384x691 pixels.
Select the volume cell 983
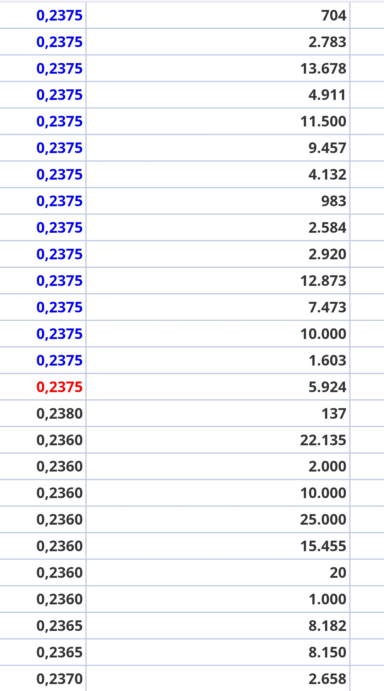click(334, 201)
